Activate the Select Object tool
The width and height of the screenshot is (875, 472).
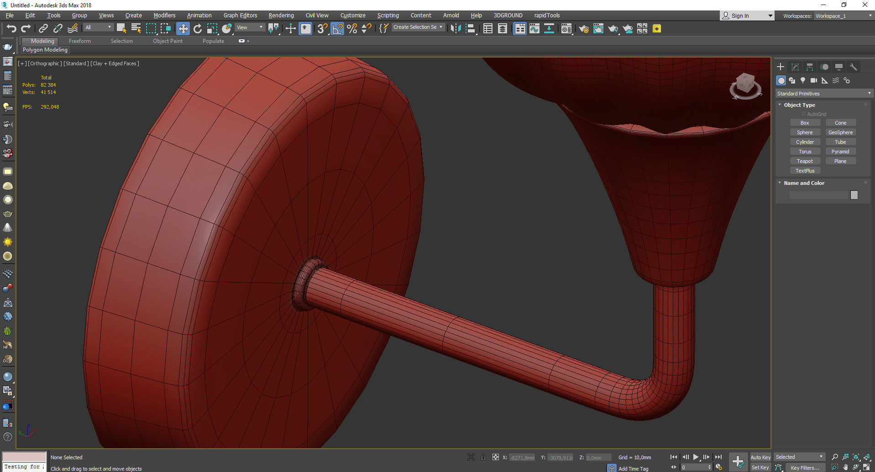tap(121, 29)
